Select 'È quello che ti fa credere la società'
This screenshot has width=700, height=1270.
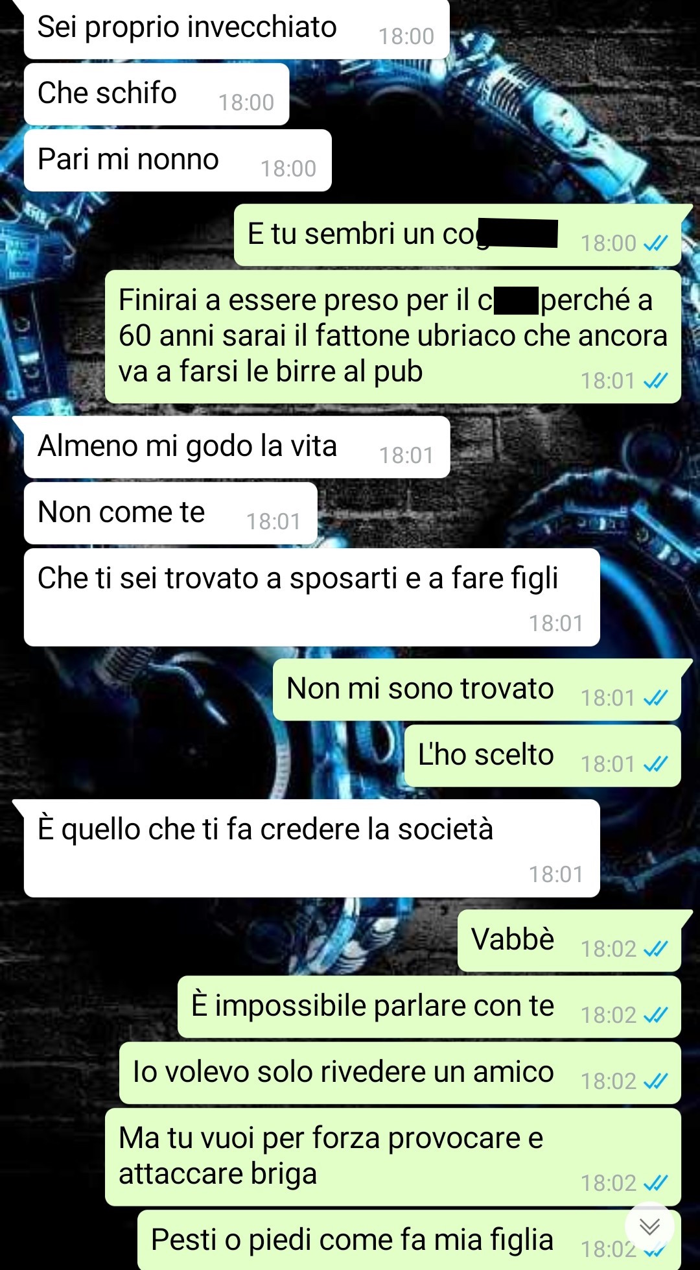pos(312,848)
